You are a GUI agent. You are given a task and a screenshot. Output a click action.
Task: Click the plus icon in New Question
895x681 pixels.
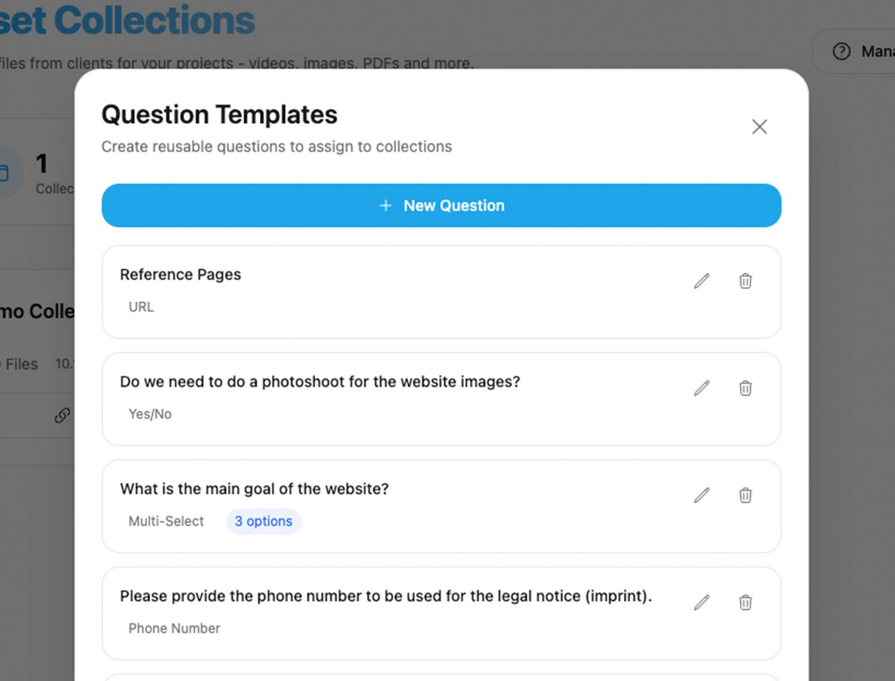[386, 205]
